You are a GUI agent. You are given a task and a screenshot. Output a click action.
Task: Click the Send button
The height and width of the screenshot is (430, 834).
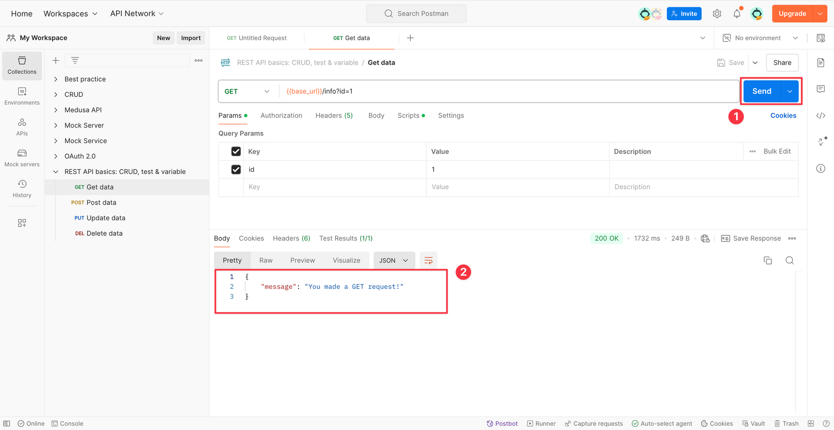[x=762, y=92]
